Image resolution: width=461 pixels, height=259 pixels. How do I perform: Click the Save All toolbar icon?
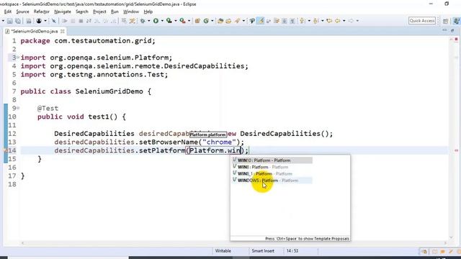tap(18, 21)
